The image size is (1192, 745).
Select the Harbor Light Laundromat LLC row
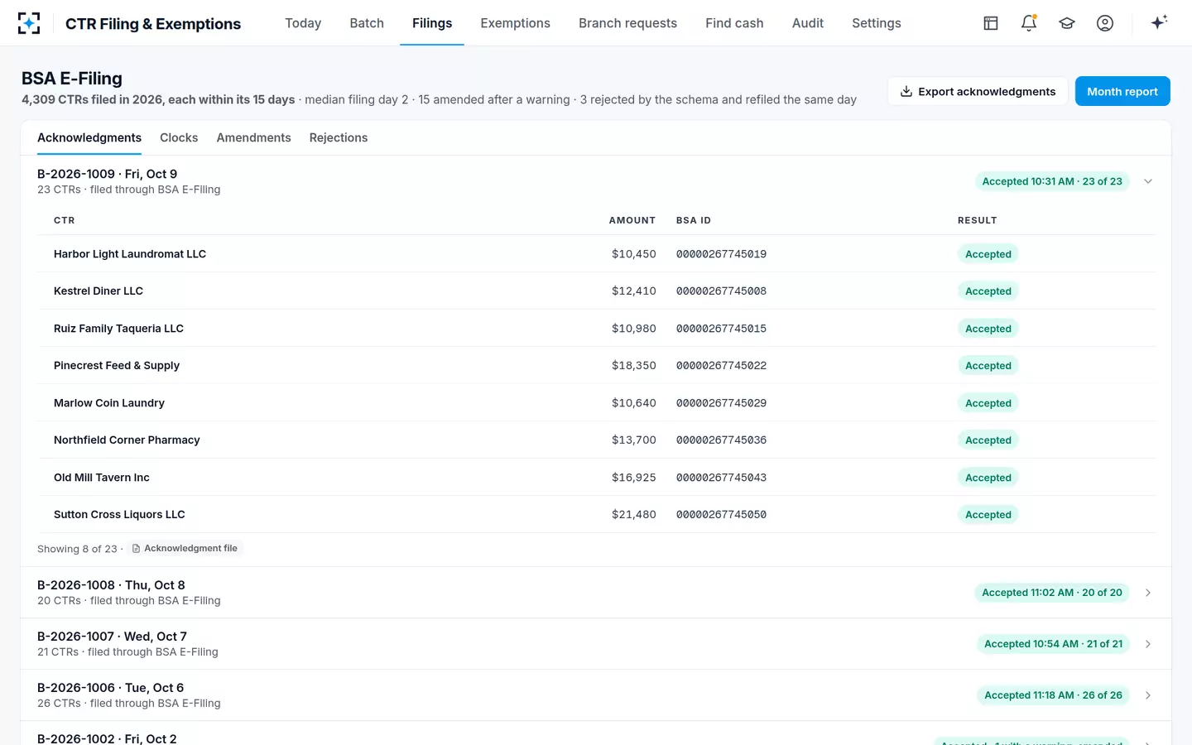click(x=596, y=254)
